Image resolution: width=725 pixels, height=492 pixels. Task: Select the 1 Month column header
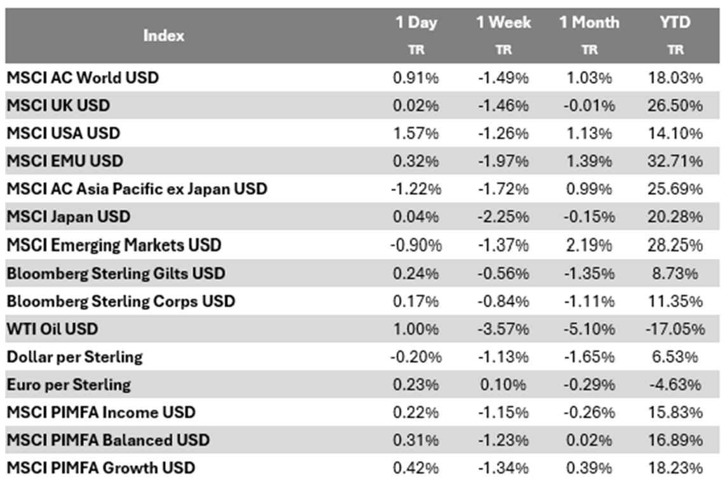pos(589,23)
